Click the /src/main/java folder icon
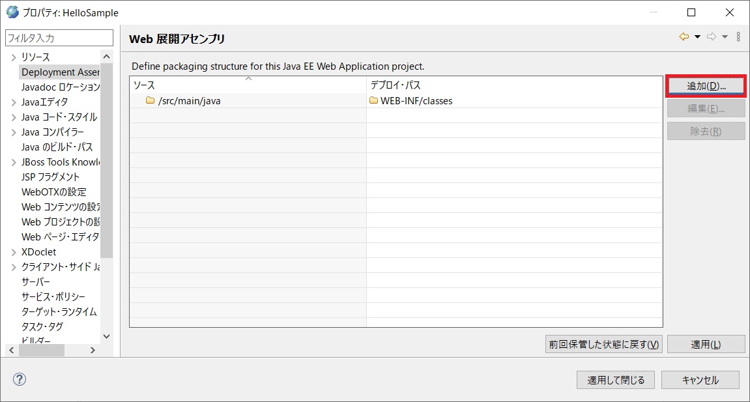Screen dimensions: 750x402 coord(150,101)
